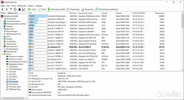Viewport: 184px width, 100px height.
Task: Select the DirectX icon in tree
Action: click(5, 39)
